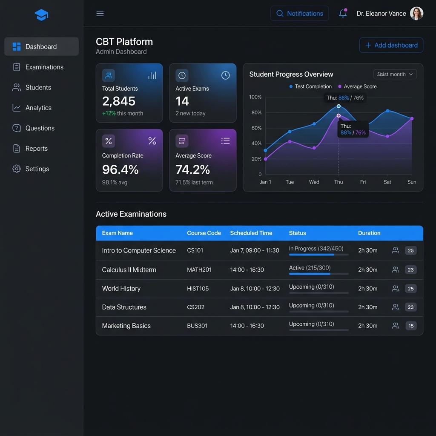Screen dimensions: 436x436
Task: Open the hamburger menu icon
Action: click(x=100, y=13)
